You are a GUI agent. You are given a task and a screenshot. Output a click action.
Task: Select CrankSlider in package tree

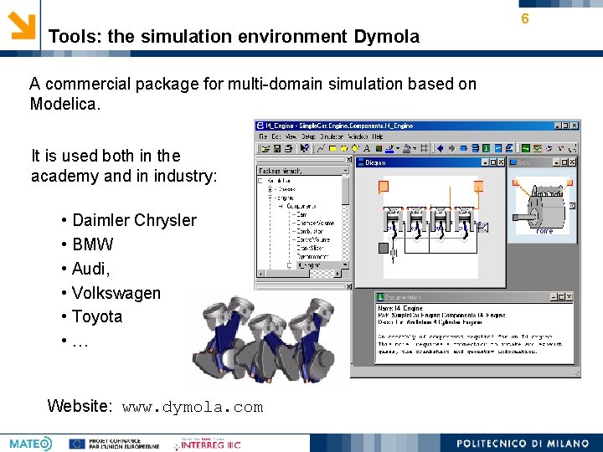pyautogui.click(x=310, y=248)
